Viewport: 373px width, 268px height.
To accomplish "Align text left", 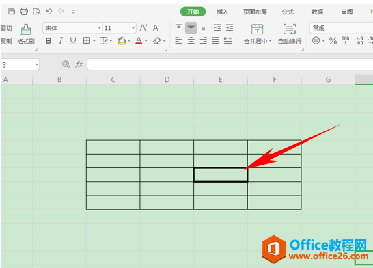I will tap(178, 41).
